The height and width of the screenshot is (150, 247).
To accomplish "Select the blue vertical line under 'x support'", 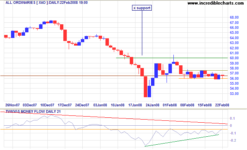I will coord(142,33).
